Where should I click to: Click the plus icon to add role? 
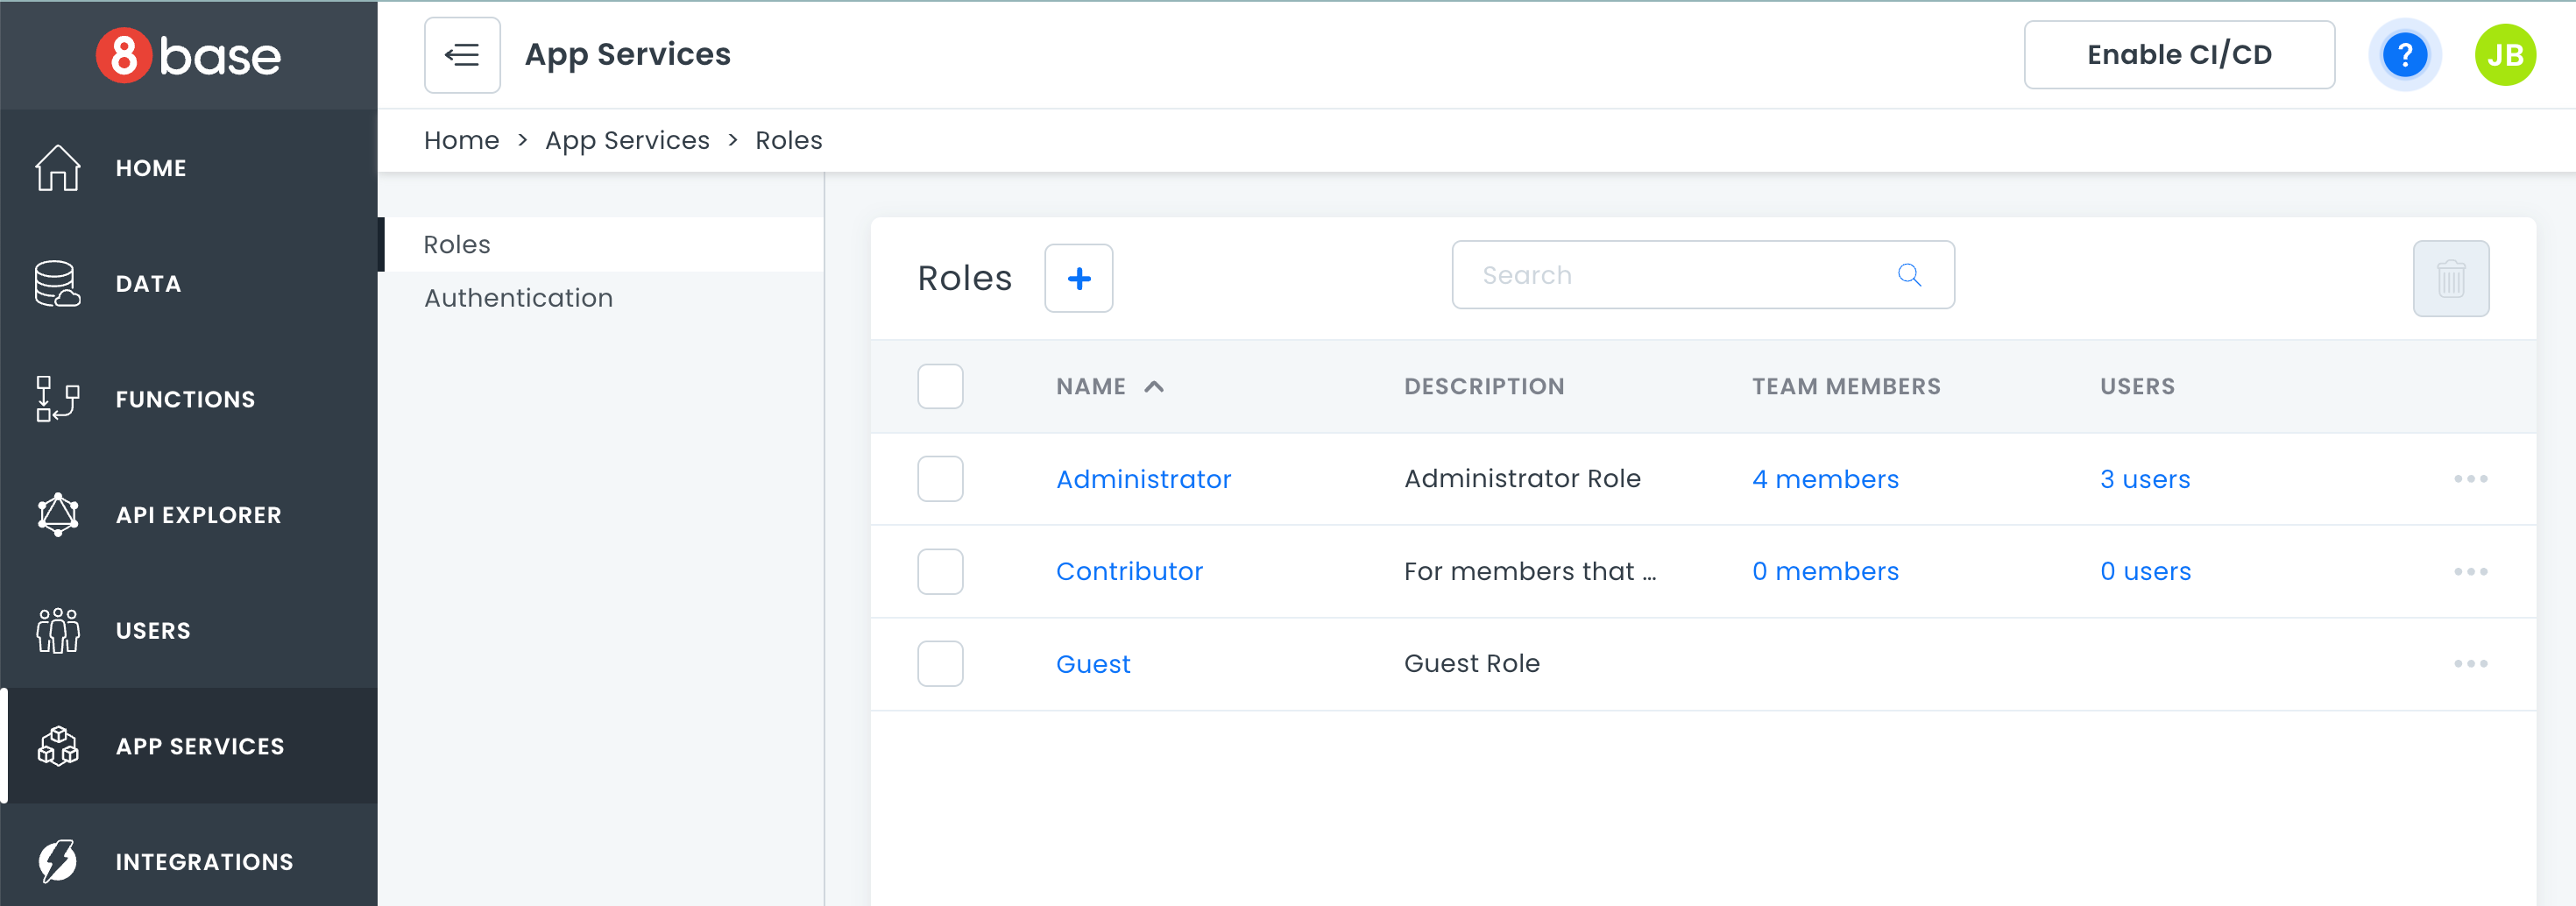click(1078, 279)
